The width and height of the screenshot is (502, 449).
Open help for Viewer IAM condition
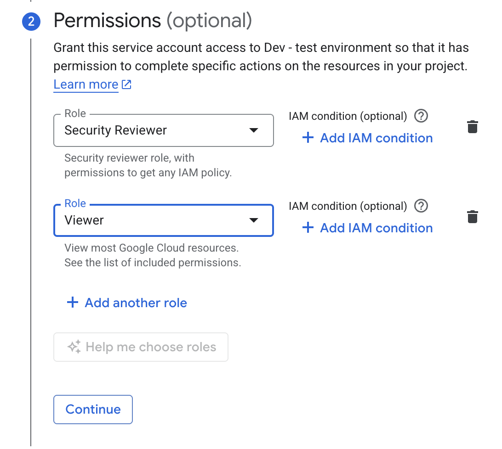pyautogui.click(x=421, y=206)
